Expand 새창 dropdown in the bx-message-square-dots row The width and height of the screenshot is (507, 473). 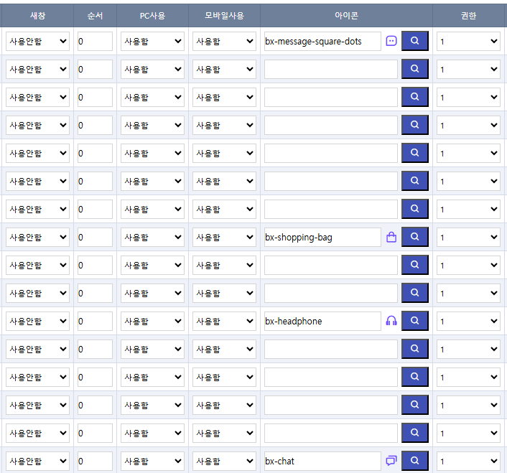coord(37,42)
